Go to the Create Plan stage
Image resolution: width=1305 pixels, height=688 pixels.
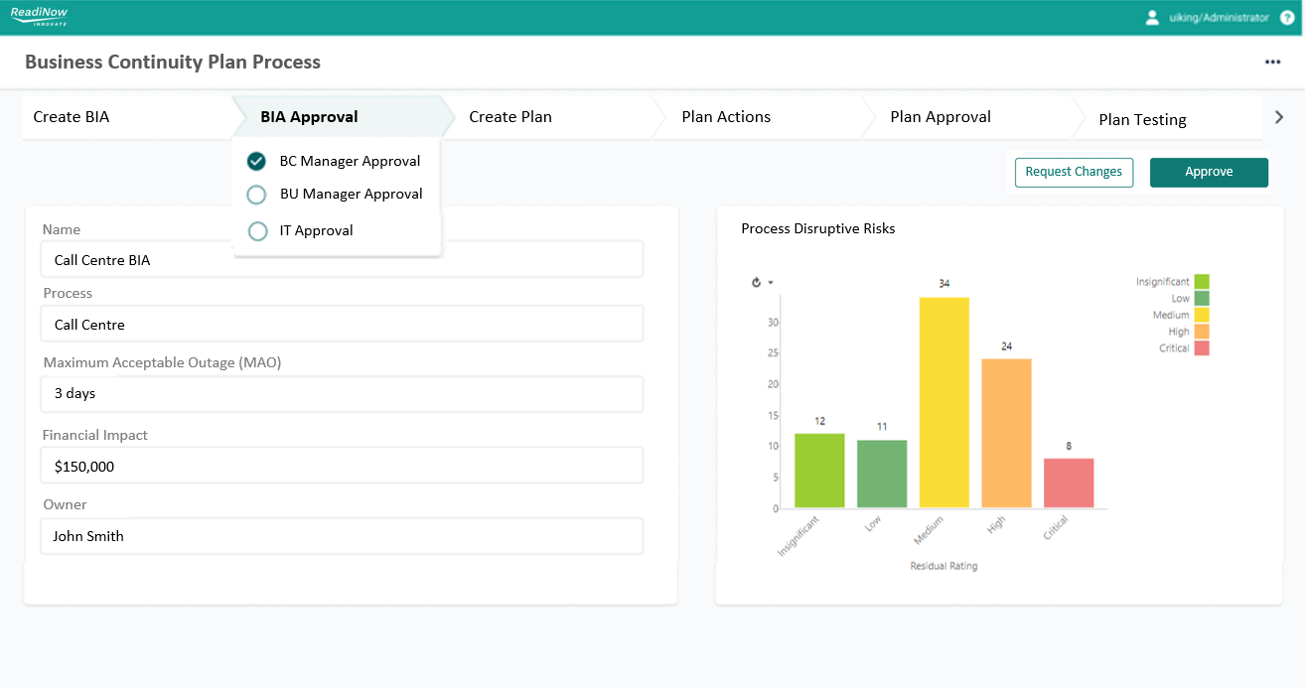[x=510, y=117]
